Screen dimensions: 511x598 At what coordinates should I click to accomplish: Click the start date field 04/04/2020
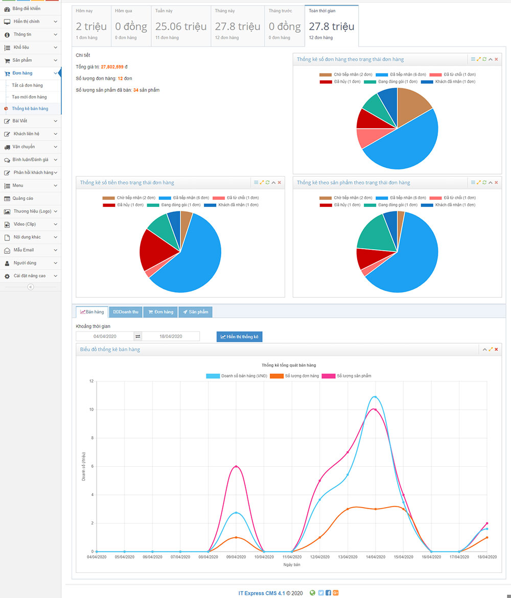105,337
